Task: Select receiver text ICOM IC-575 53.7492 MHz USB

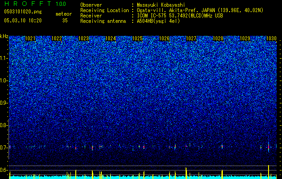Action: pos(180,16)
